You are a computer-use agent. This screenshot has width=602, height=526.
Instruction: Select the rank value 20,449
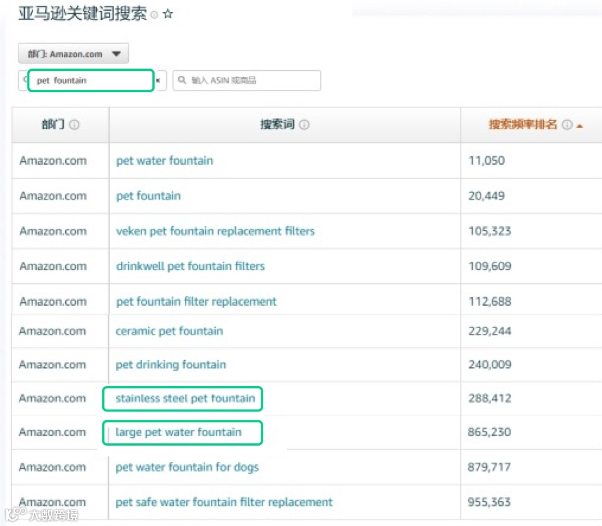[x=486, y=196]
